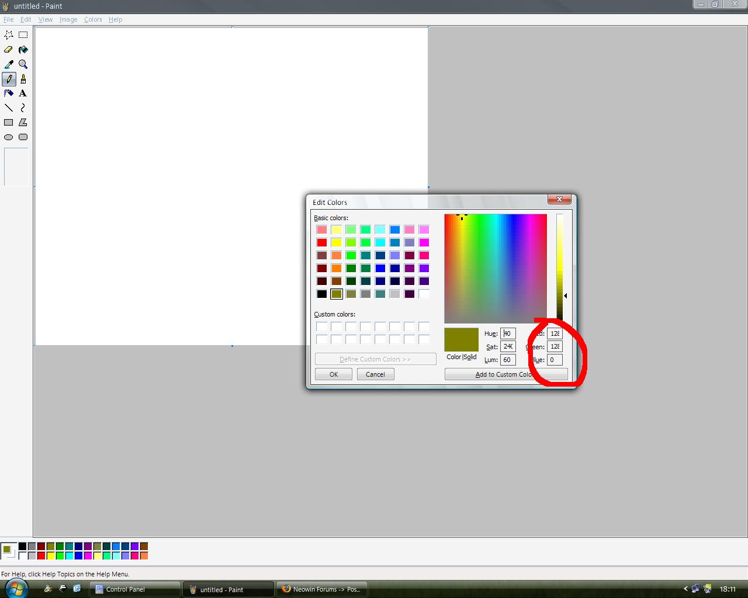The height and width of the screenshot is (598, 748).
Task: Click inside the rainbow color spectrum field
Action: coord(496,269)
